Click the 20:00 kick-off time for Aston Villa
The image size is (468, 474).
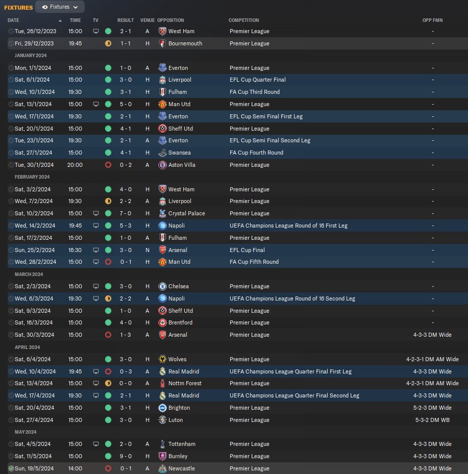tap(75, 165)
